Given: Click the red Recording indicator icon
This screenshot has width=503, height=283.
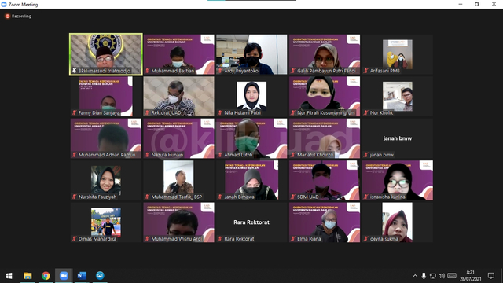Looking at the screenshot, I should pos(7,16).
